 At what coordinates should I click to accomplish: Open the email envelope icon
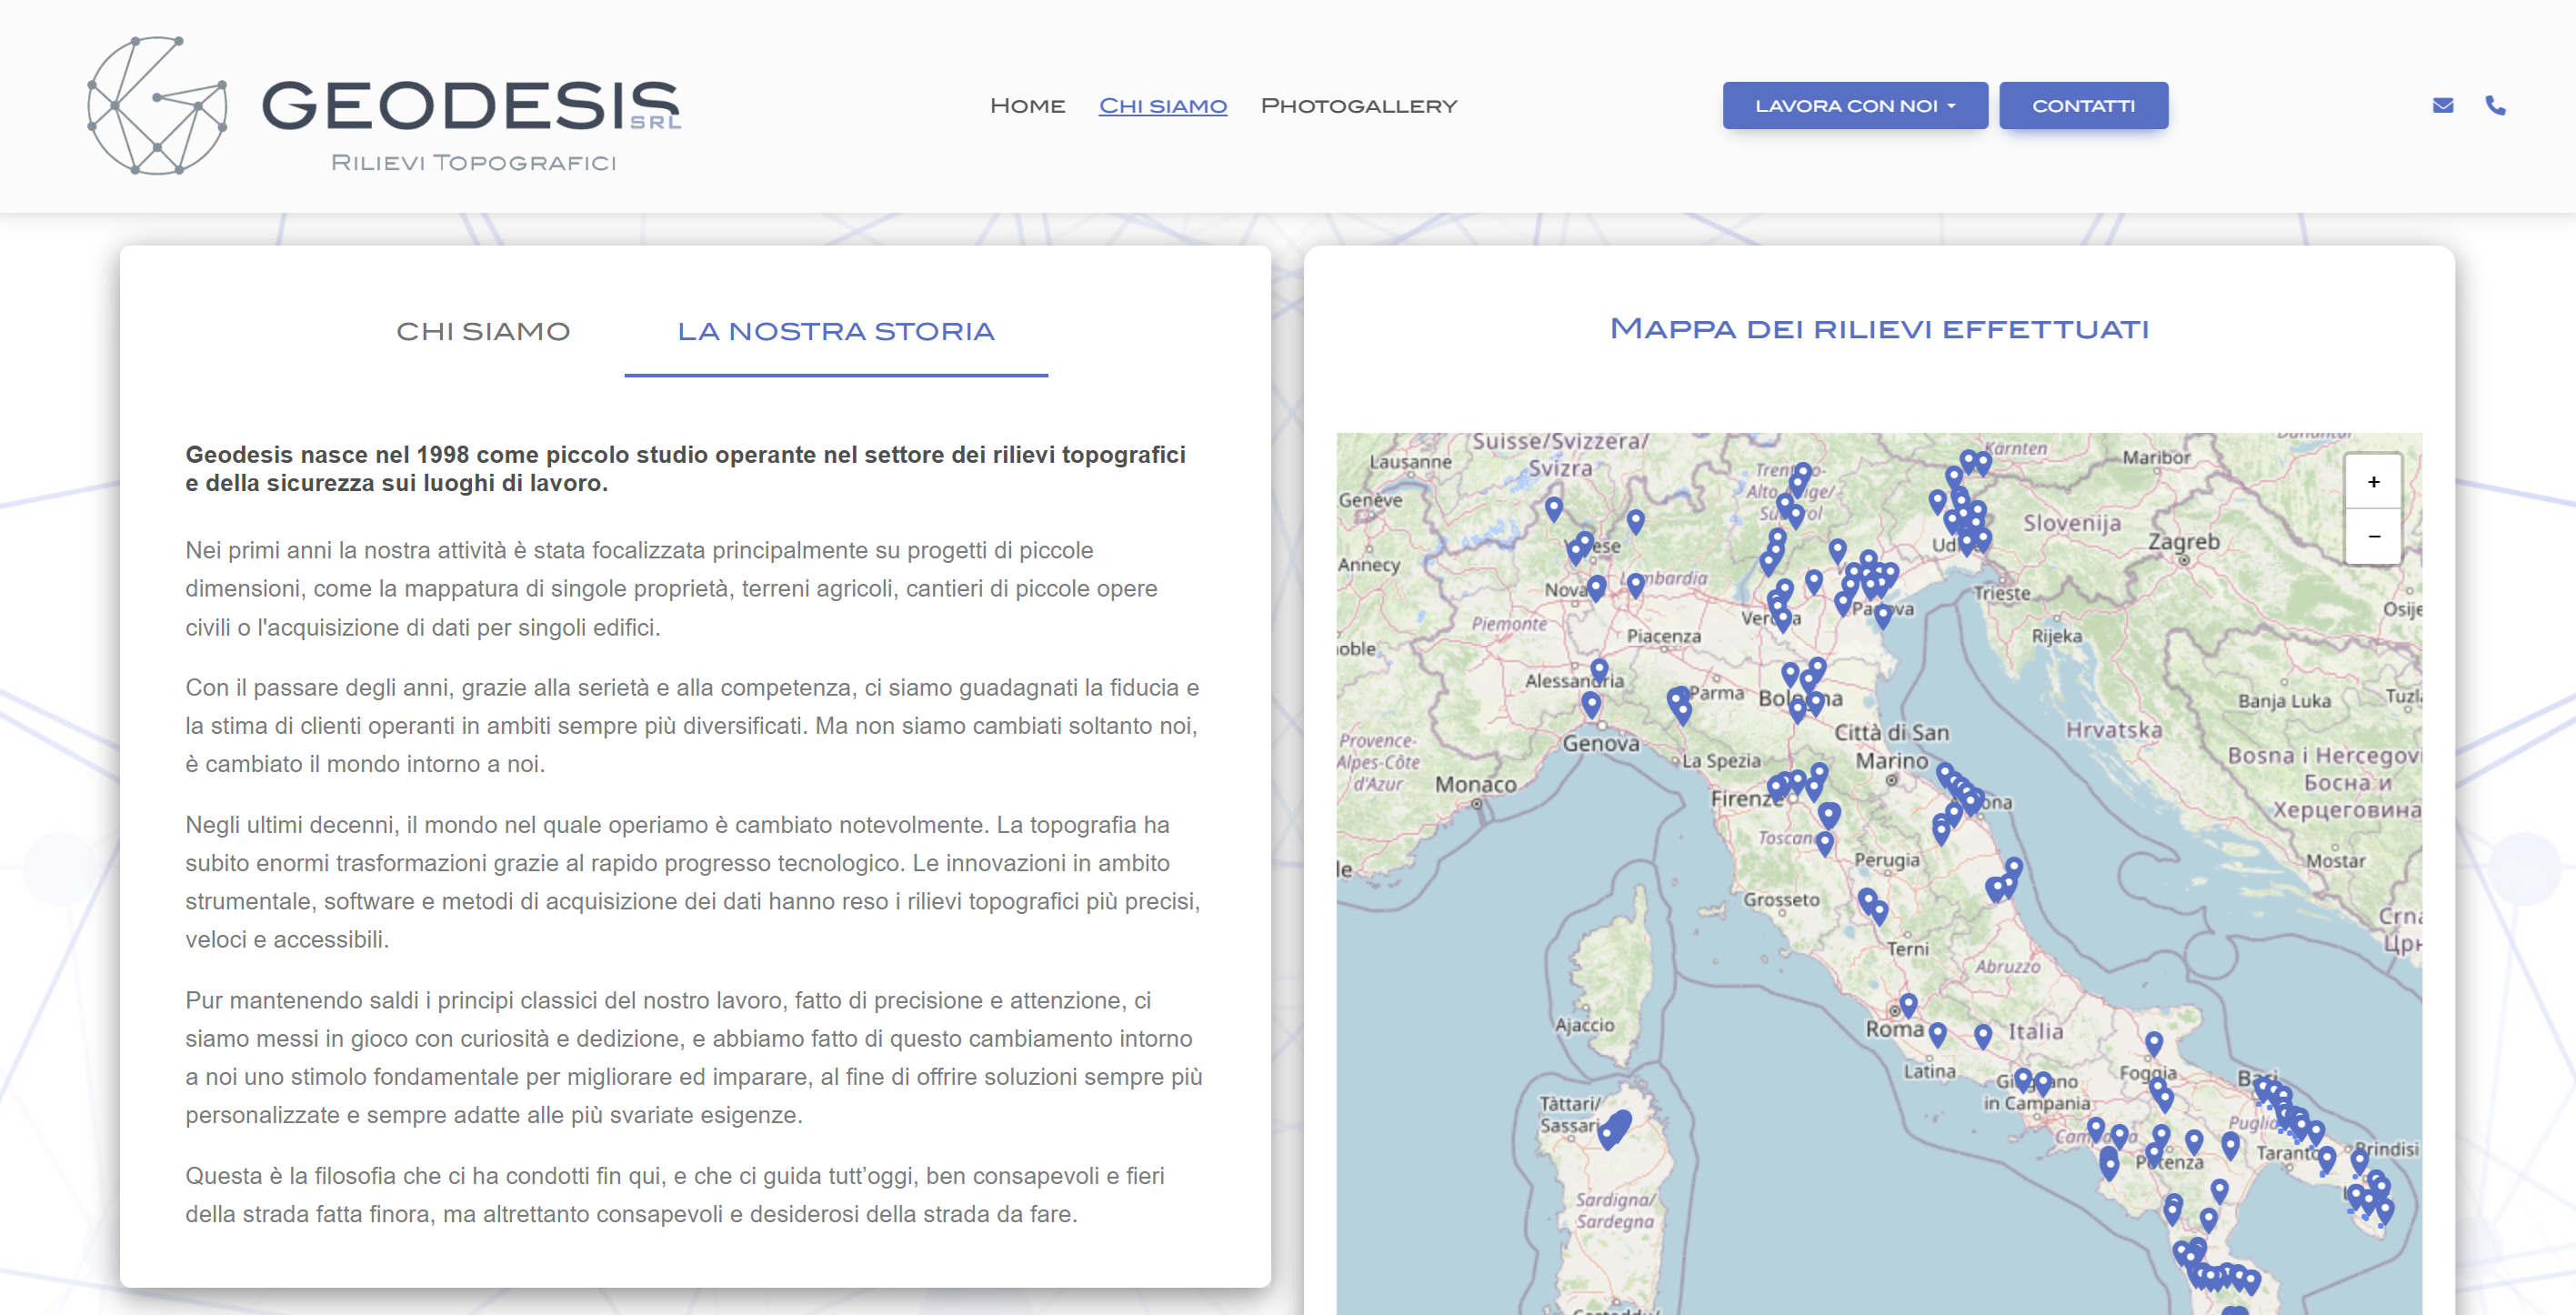tap(2444, 105)
